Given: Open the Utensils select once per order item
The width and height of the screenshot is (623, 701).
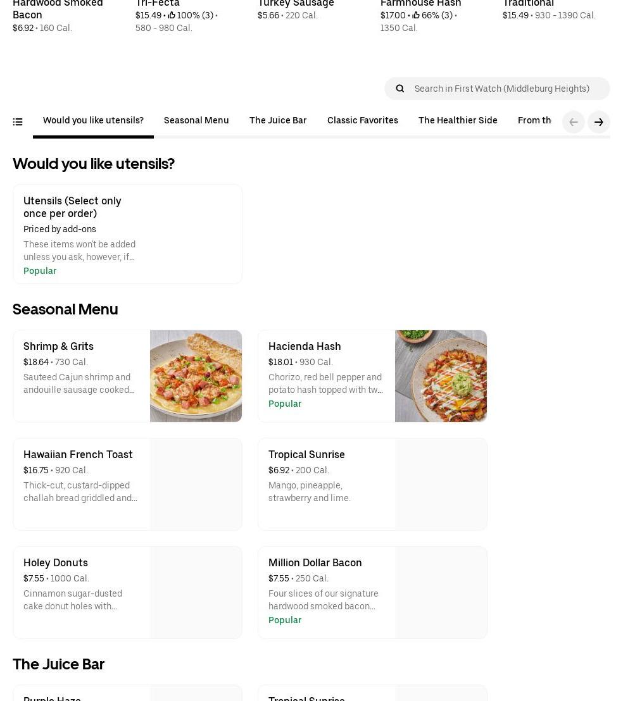Looking at the screenshot, I should 127,234.
